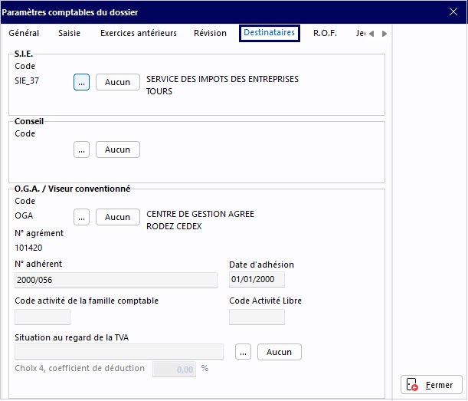Click the coefficient de déduction field

click(175, 370)
